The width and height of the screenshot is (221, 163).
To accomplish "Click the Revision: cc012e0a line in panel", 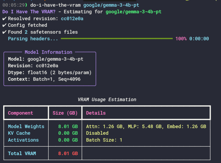I will tap(33, 66).
